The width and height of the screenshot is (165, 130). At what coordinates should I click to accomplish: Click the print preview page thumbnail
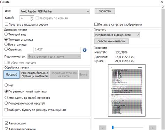tap(127, 90)
